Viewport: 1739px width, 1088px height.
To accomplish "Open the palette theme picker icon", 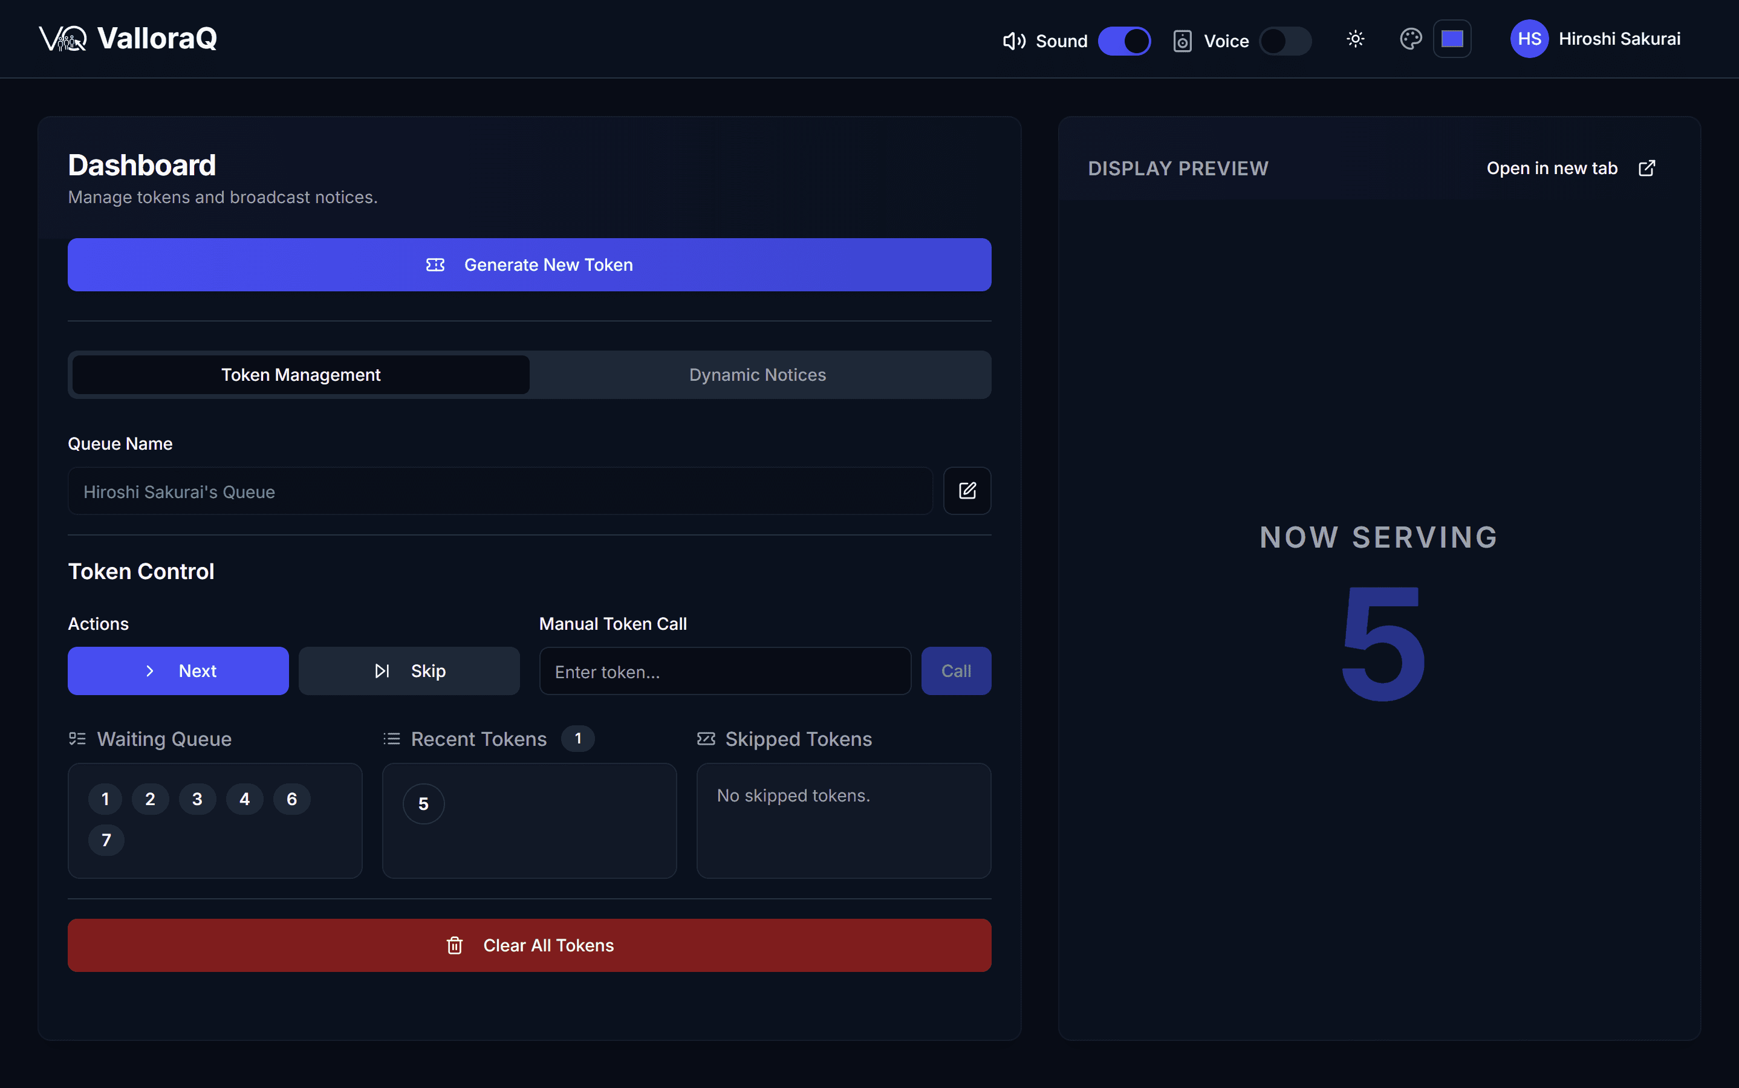I will [1411, 38].
